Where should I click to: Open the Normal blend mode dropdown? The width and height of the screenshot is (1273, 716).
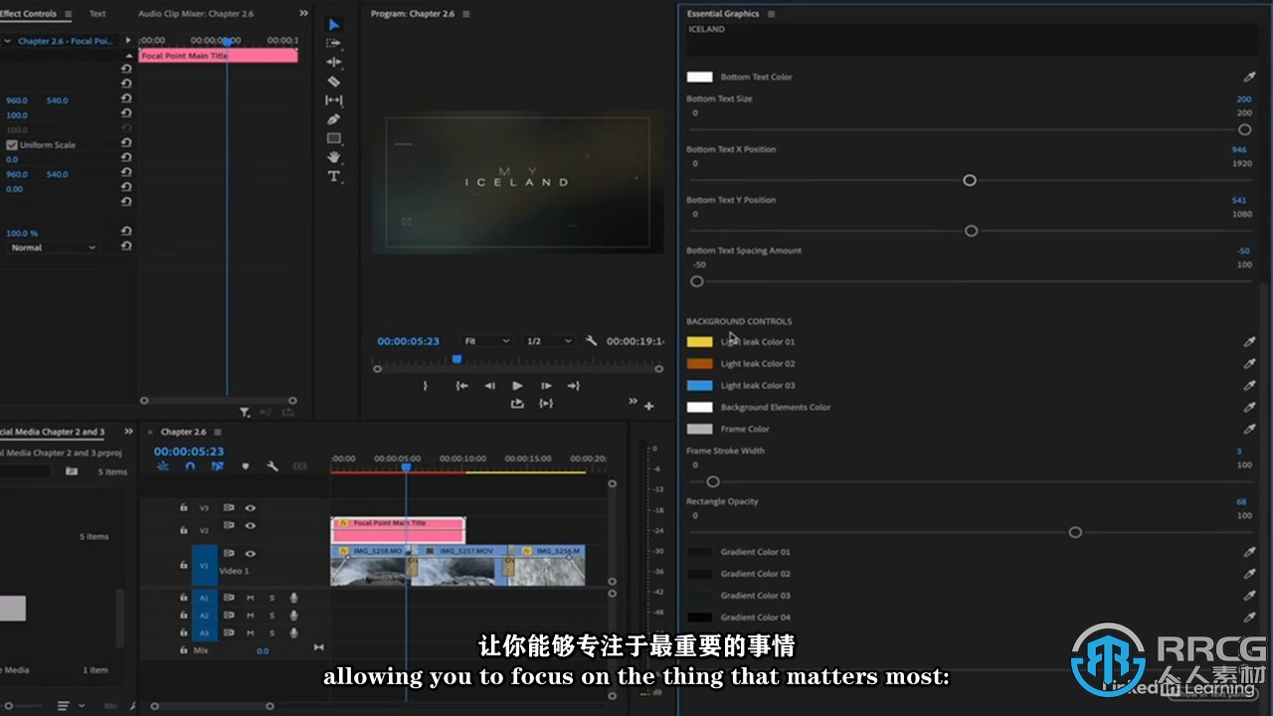point(52,248)
